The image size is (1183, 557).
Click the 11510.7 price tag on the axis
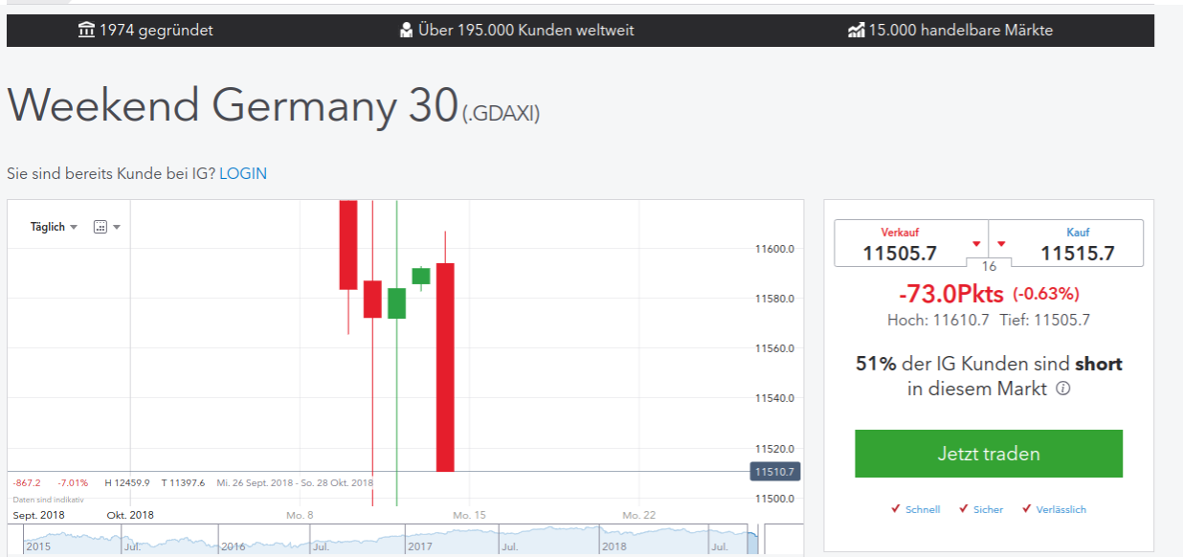[x=775, y=471]
